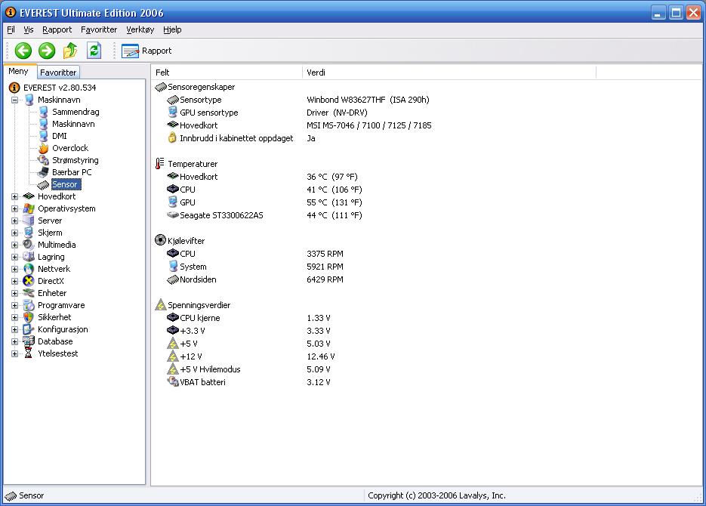The width and height of the screenshot is (706, 506).
Task: Switch to the Favoritter tab
Action: [x=57, y=73]
